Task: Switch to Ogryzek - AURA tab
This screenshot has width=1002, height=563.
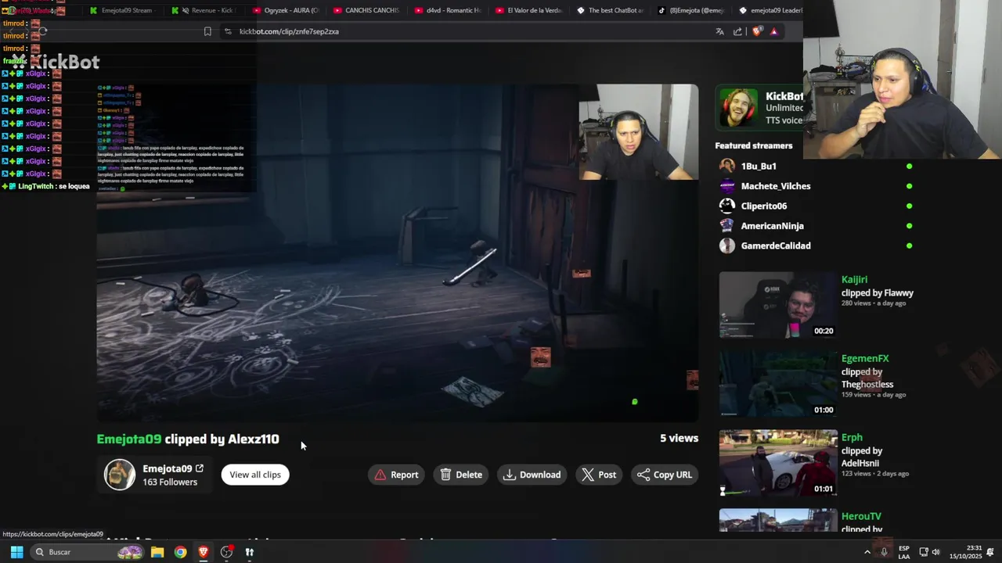Action: [x=284, y=10]
